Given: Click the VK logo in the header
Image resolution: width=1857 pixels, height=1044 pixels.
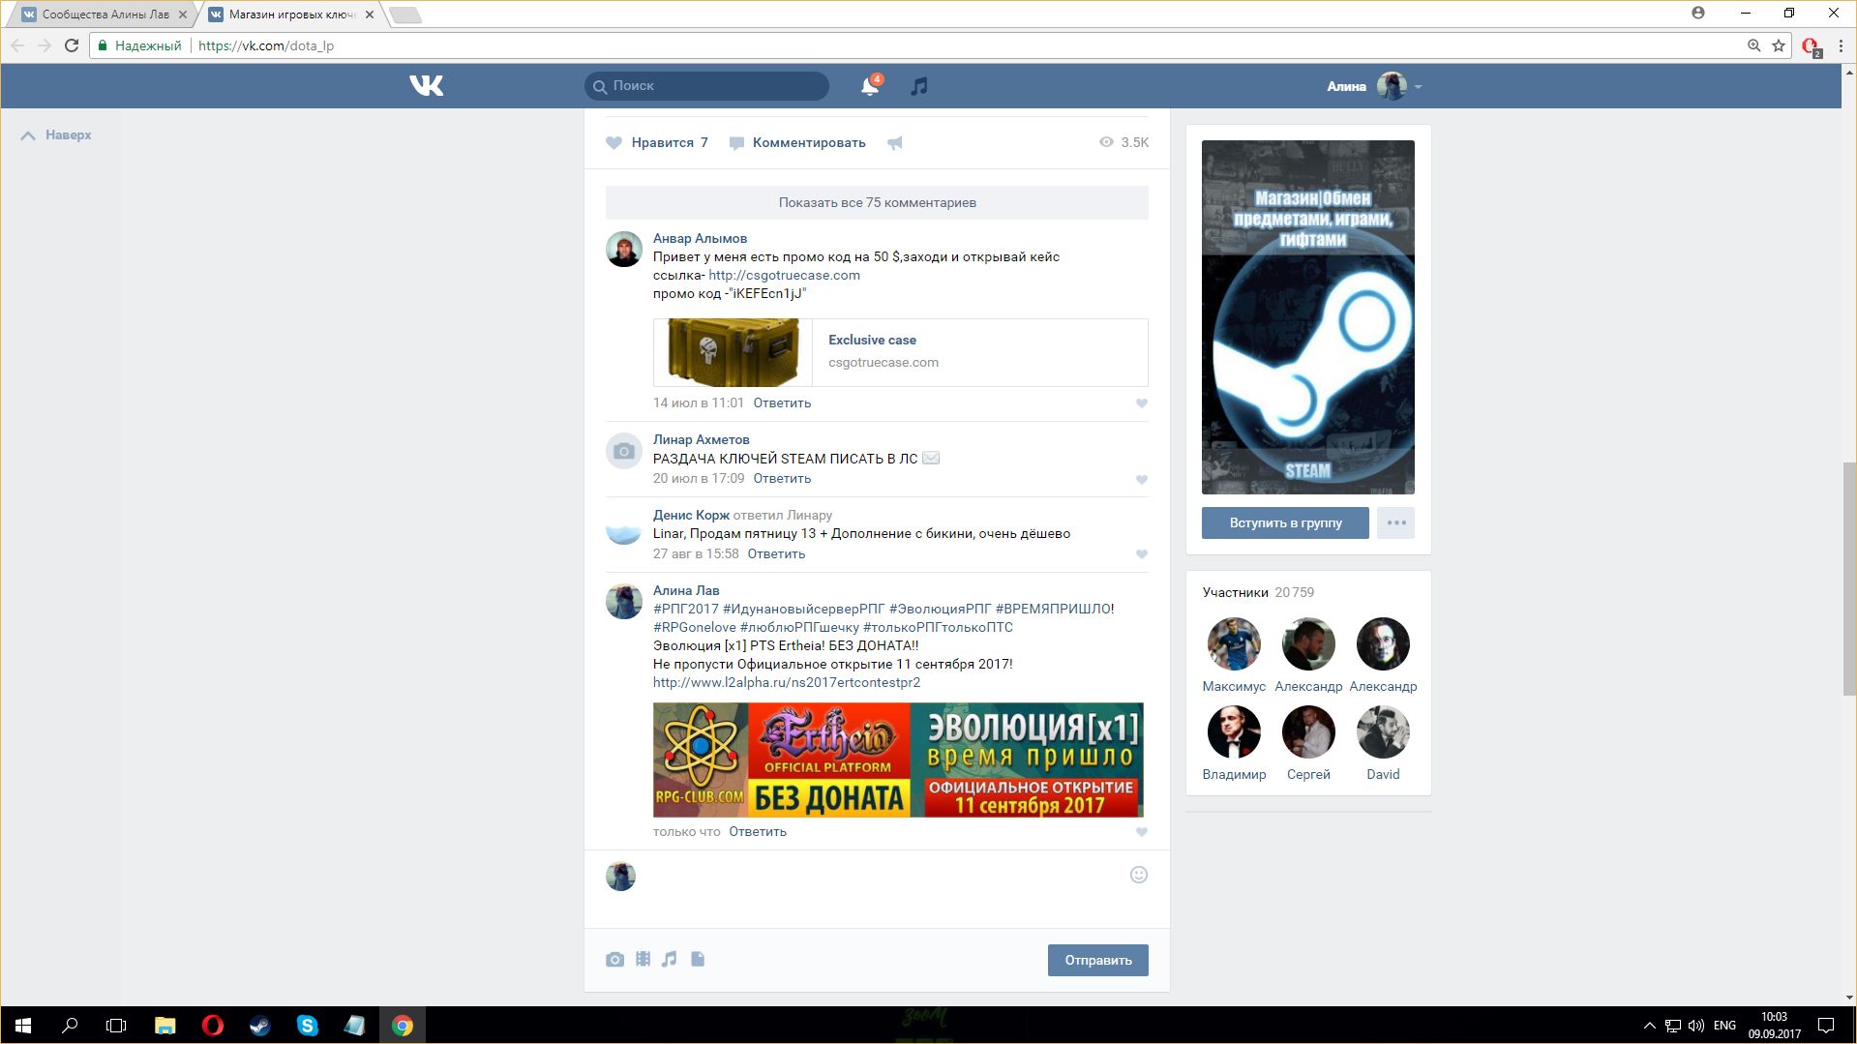Looking at the screenshot, I should point(427,85).
